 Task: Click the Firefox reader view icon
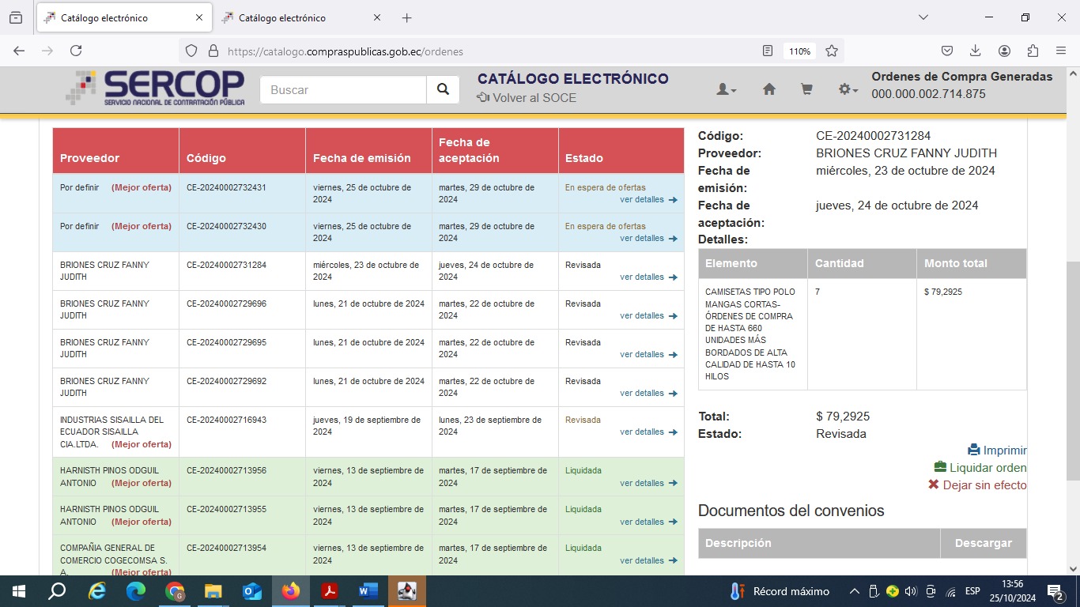[x=767, y=51]
